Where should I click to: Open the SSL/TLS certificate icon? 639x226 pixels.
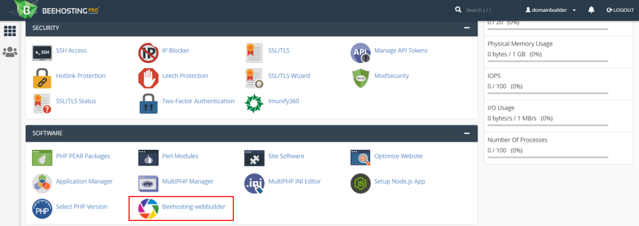click(255, 53)
